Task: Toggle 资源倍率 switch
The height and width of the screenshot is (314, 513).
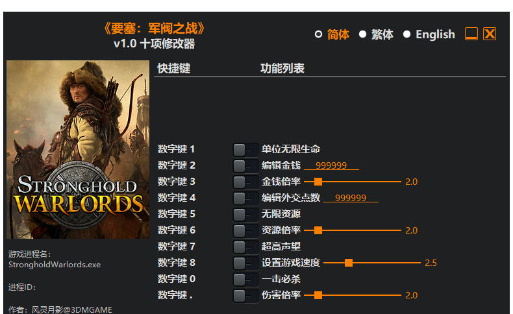Action: coord(245,231)
